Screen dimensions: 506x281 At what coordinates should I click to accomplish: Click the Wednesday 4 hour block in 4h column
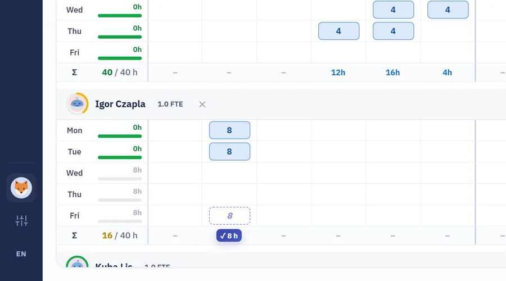(448, 10)
